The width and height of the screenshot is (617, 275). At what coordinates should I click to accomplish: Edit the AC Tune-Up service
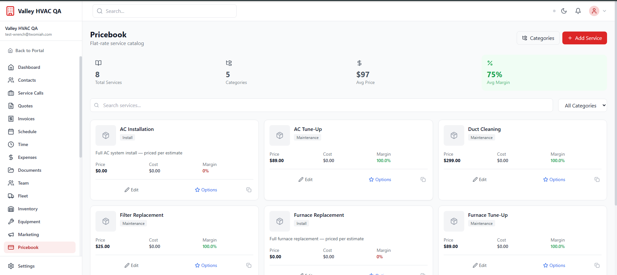[305, 179]
